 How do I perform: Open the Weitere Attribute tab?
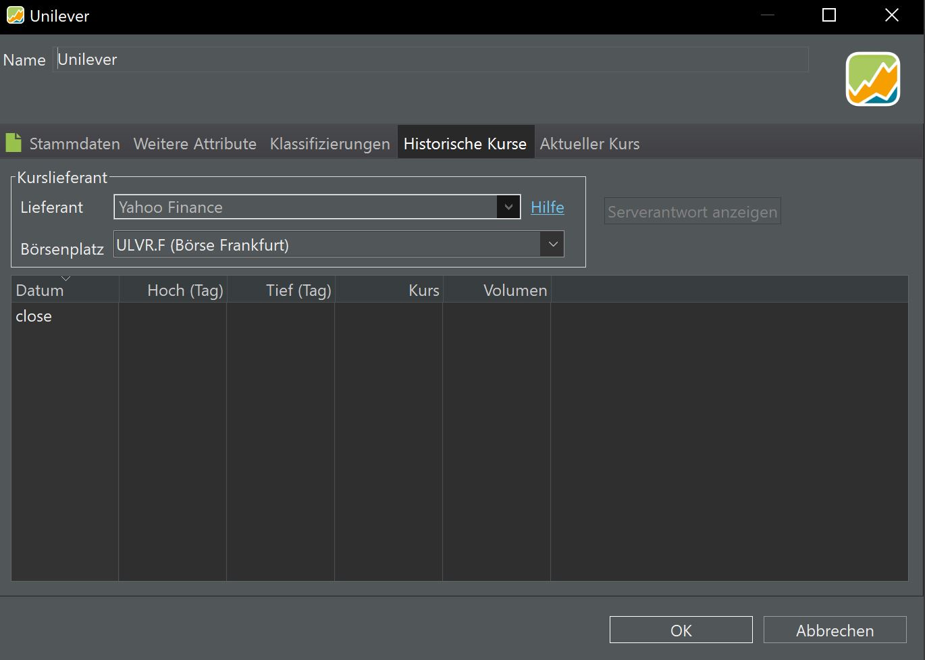194,144
